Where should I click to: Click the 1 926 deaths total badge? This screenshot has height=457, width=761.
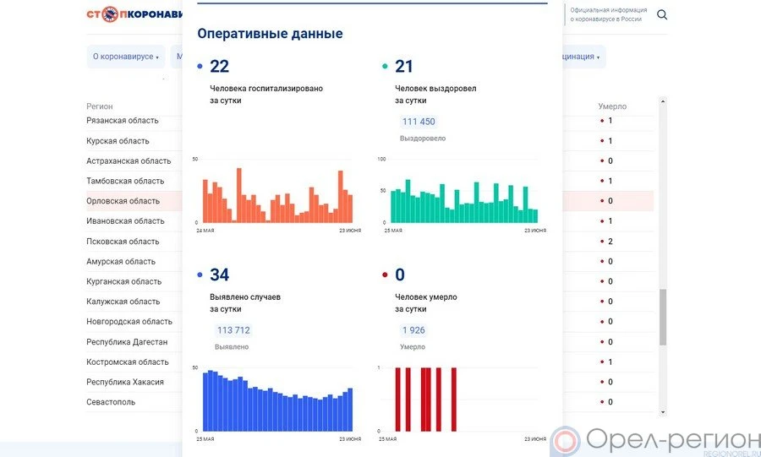coord(413,330)
